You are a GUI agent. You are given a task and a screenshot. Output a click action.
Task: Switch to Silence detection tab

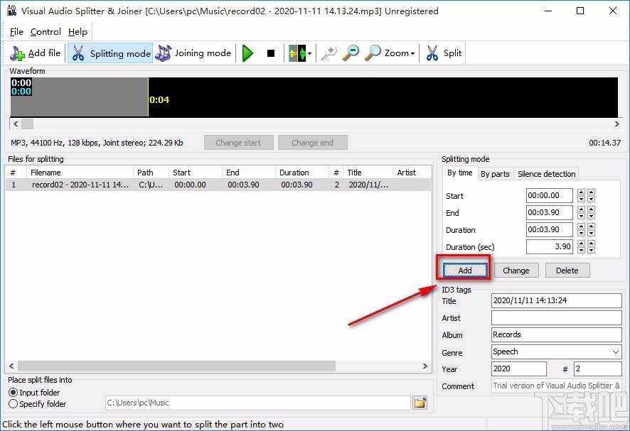(x=546, y=174)
